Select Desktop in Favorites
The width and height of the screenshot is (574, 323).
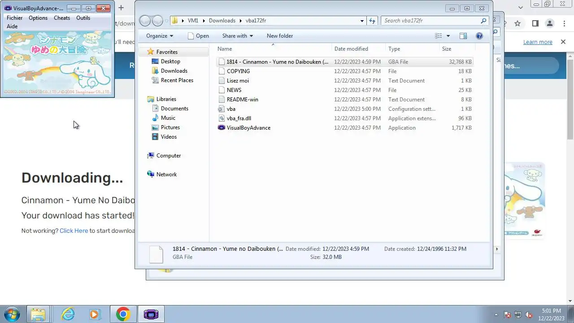[170, 61]
